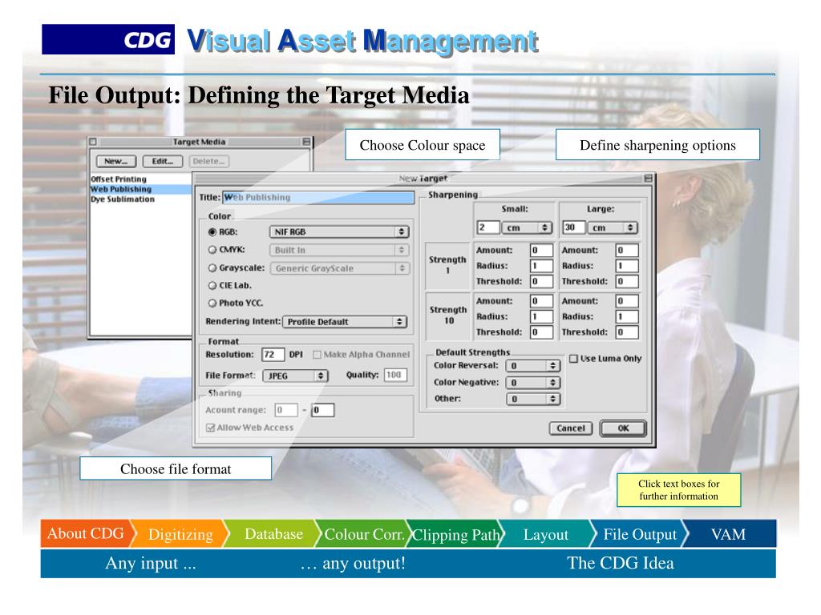This screenshot has width=821, height=615.
Task: Open the Generic GrayScale dropdown
Action: (x=339, y=268)
